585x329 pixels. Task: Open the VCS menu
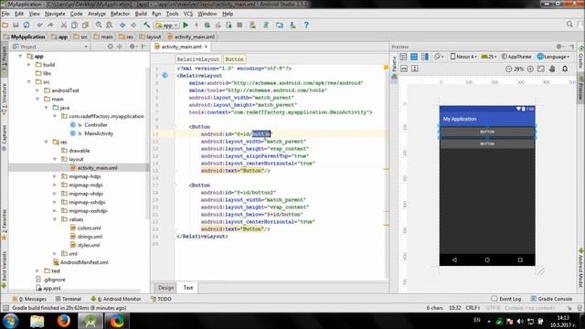[x=188, y=14]
